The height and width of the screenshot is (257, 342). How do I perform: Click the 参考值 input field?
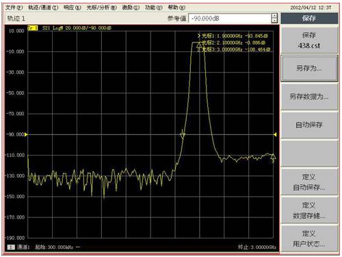click(230, 19)
